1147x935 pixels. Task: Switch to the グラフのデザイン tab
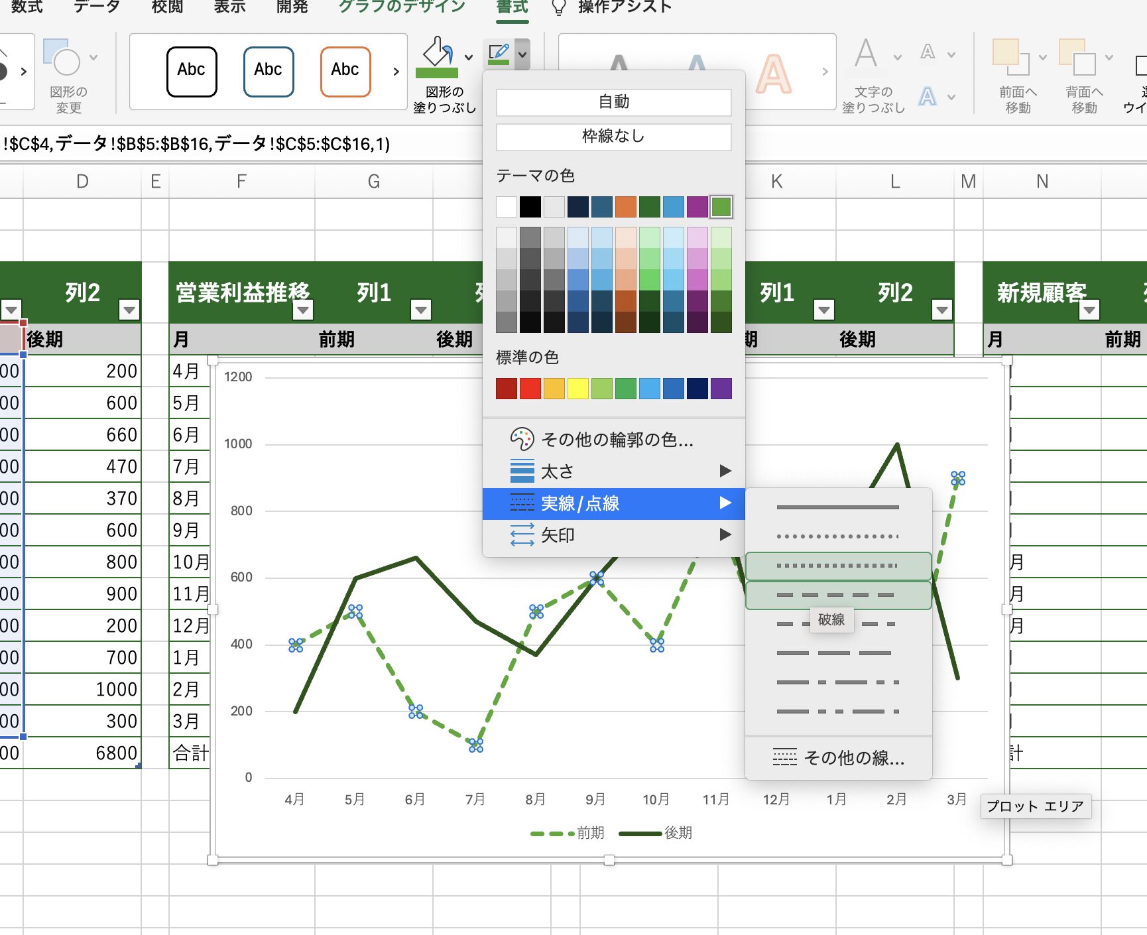(x=402, y=7)
